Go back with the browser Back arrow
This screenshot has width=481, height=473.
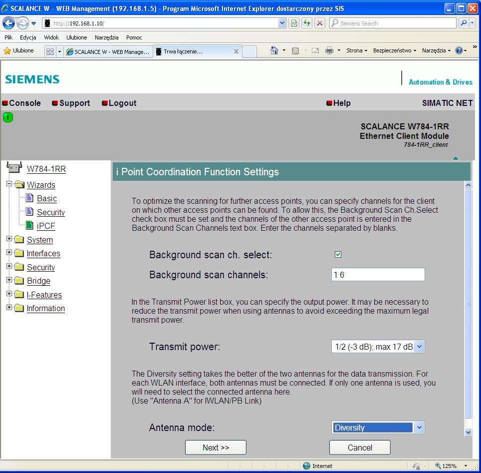tap(8, 23)
